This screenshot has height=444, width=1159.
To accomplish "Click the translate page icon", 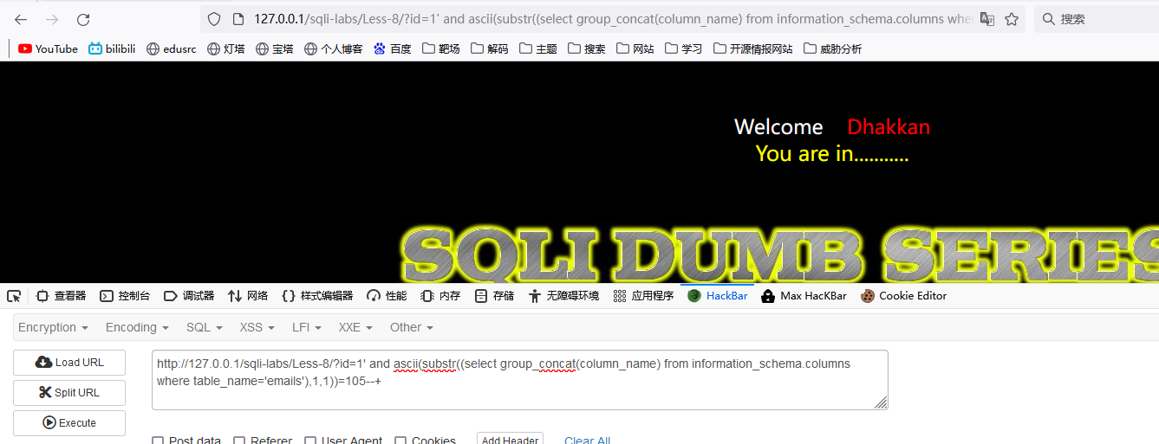I will click(x=987, y=19).
